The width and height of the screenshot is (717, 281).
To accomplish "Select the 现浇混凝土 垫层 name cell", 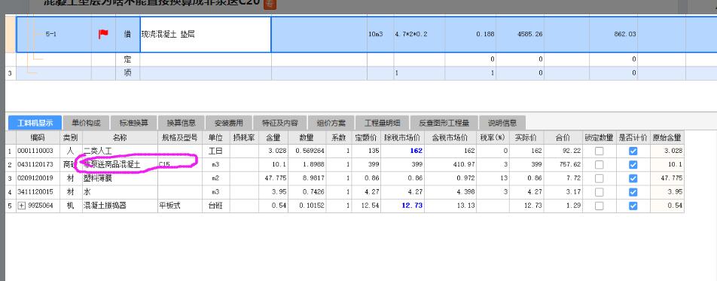I will 206,35.
